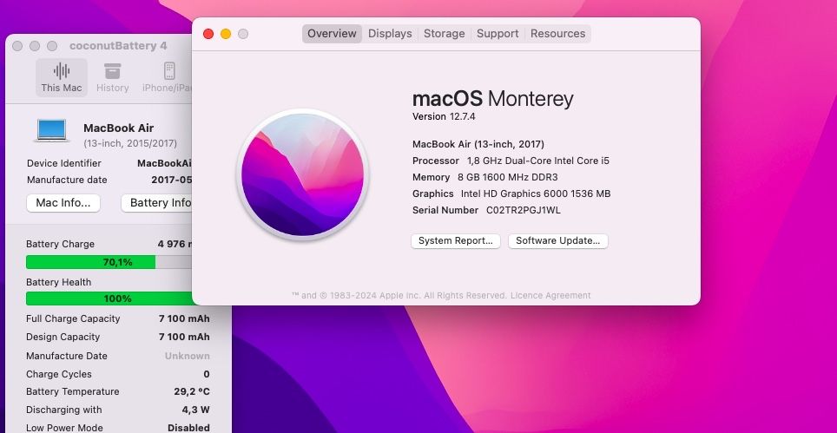Screen dimensions: 837x433
Task: Open the Licence Agreement link
Action: 550,295
